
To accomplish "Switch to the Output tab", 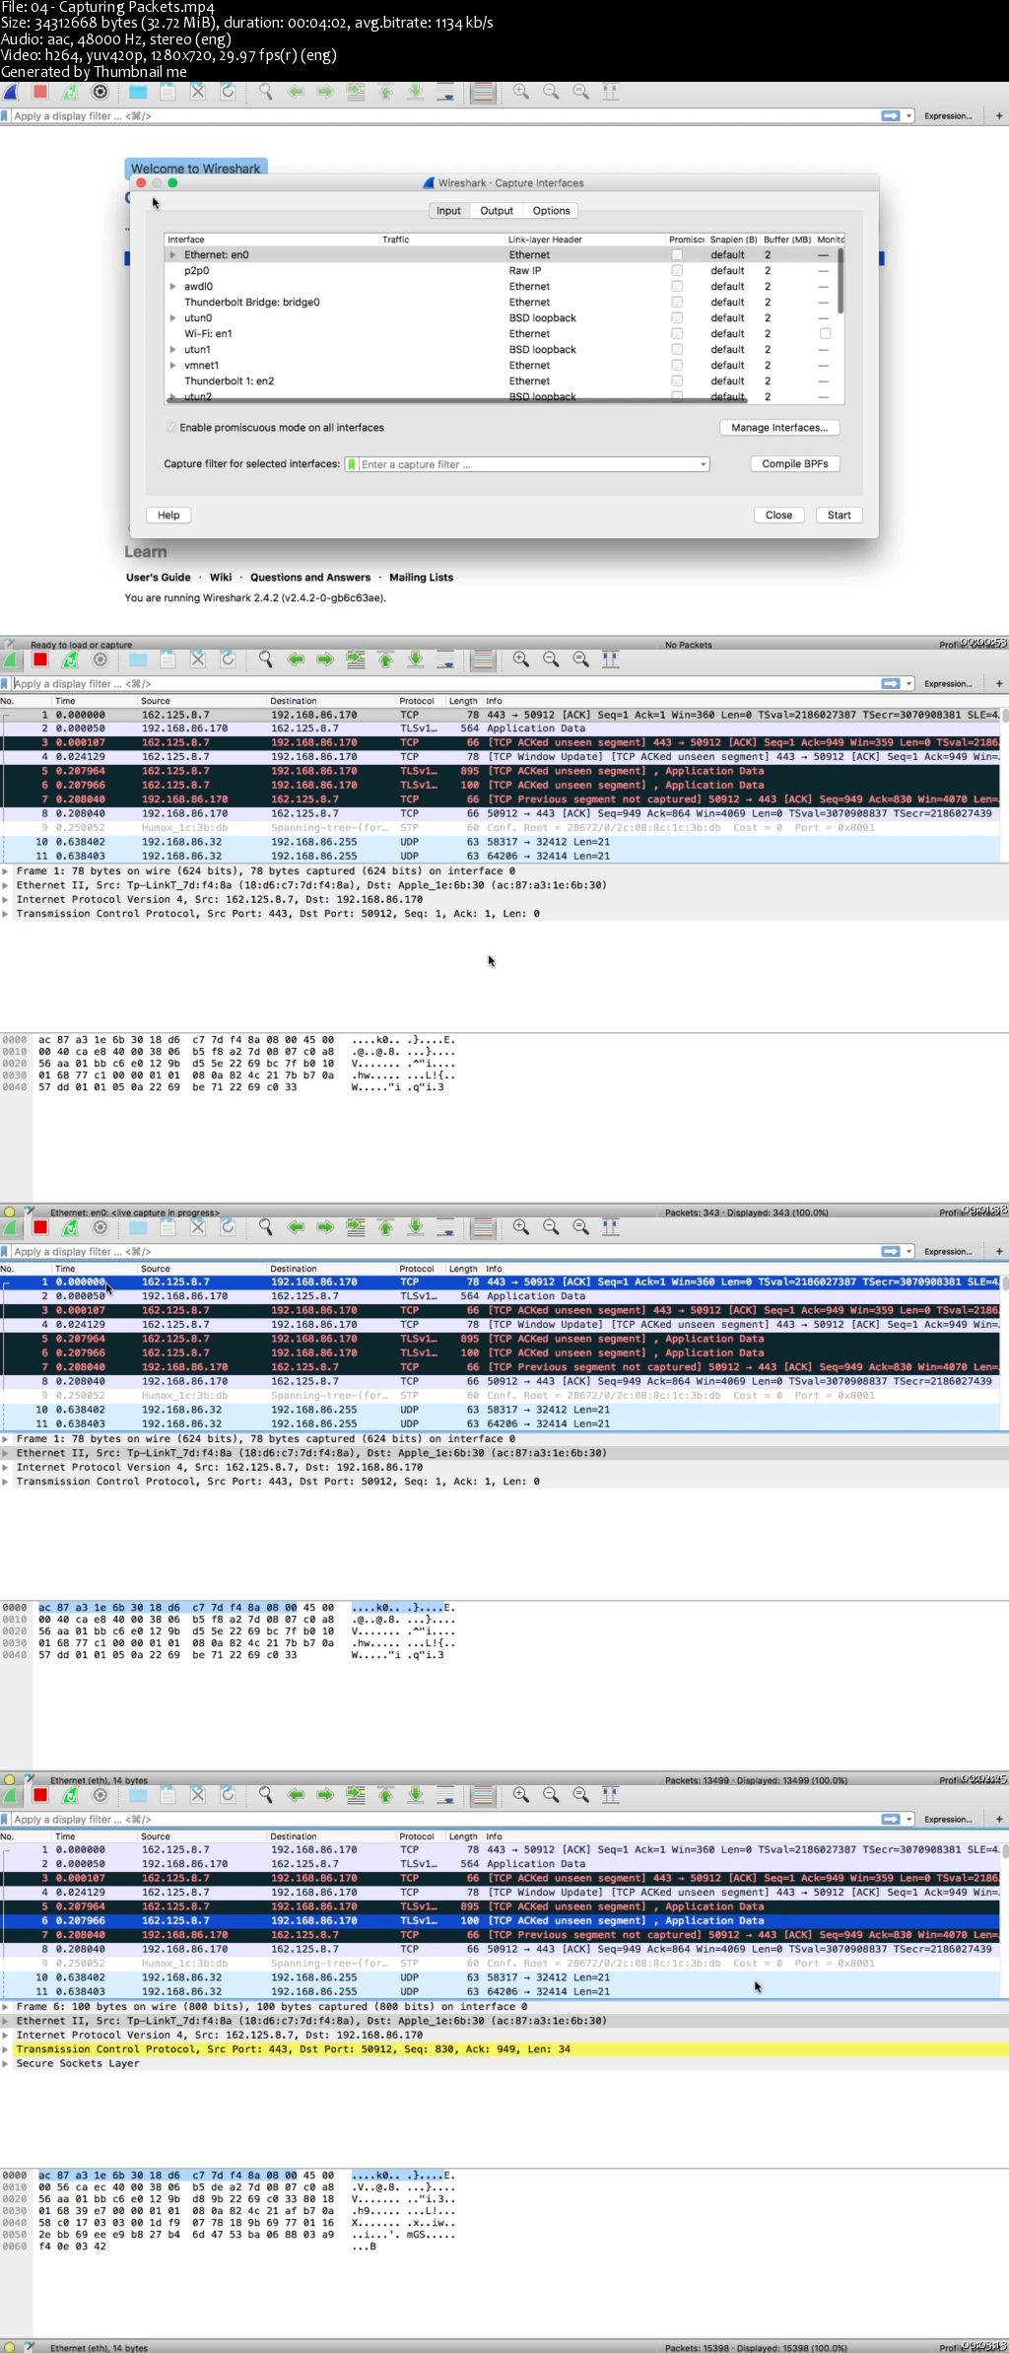I will (x=497, y=211).
